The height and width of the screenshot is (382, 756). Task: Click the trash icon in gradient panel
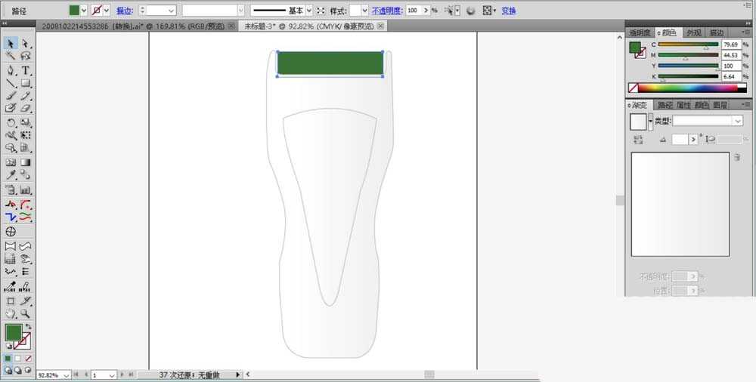pyautogui.click(x=736, y=157)
